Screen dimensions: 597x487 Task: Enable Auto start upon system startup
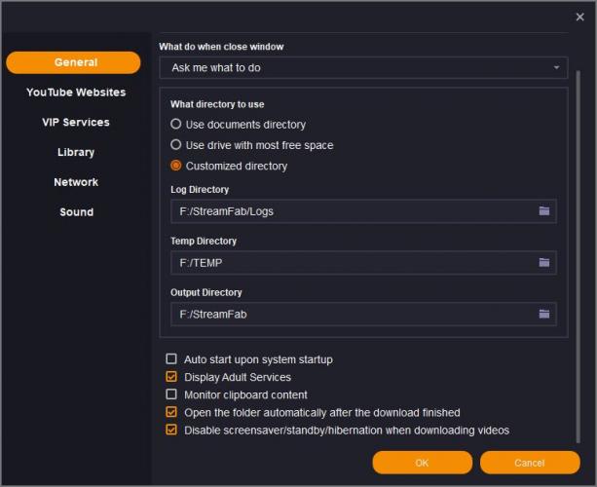(172, 359)
